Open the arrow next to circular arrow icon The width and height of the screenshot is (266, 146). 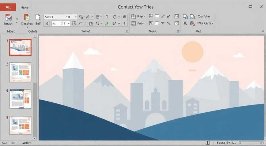pyautogui.click(x=119, y=17)
